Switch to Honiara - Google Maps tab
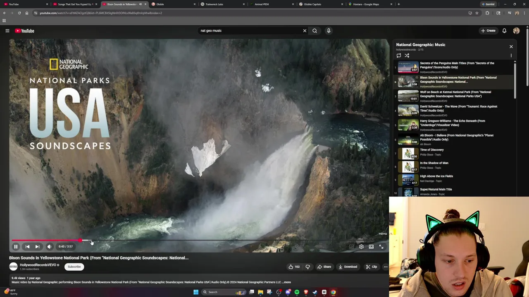The image size is (529, 297). [x=370, y=4]
